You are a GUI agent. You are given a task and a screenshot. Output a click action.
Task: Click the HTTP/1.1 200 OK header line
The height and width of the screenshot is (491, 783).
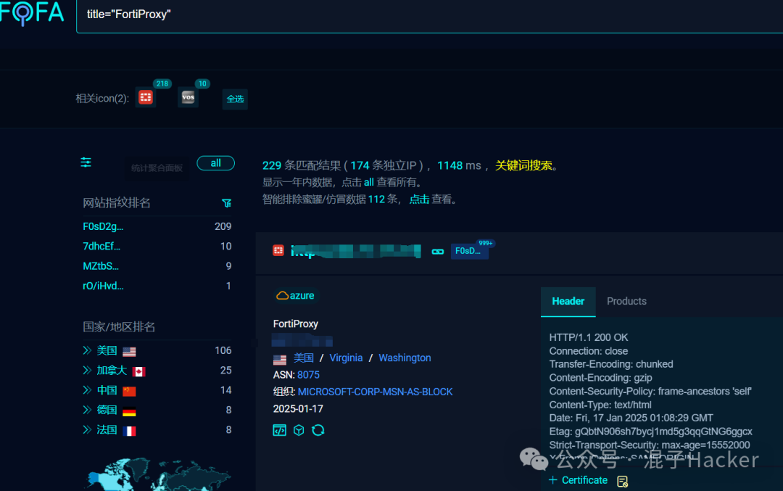coord(589,338)
